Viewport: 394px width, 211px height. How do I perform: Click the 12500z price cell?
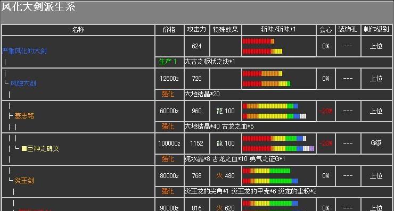pyautogui.click(x=169, y=79)
